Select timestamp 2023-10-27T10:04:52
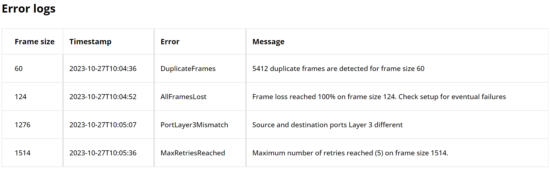 tap(103, 97)
